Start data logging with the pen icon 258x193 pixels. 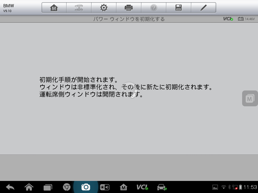click(x=204, y=8)
